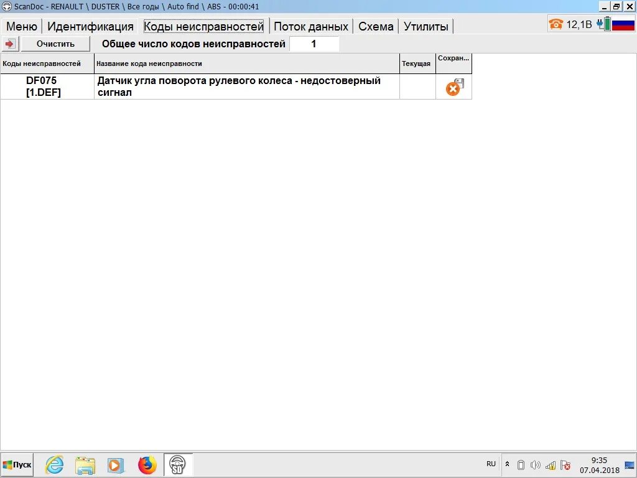Click the RU language indicator
The width and height of the screenshot is (637, 478).
pyautogui.click(x=491, y=464)
